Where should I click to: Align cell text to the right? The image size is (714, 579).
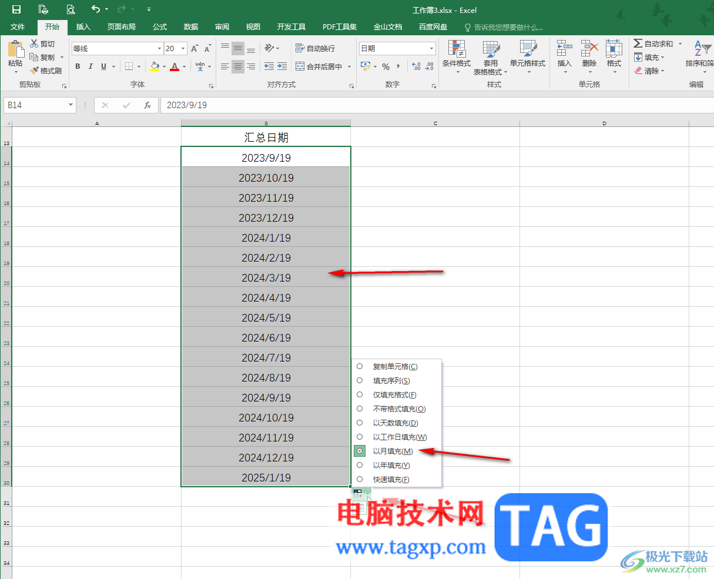point(251,66)
